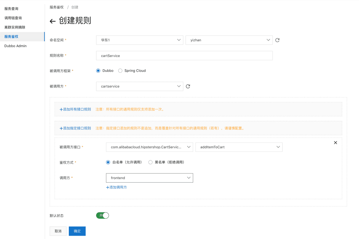The width and height of the screenshot is (359, 239).
Task: Expand the cartservice callee dropdown
Action: (140, 86)
